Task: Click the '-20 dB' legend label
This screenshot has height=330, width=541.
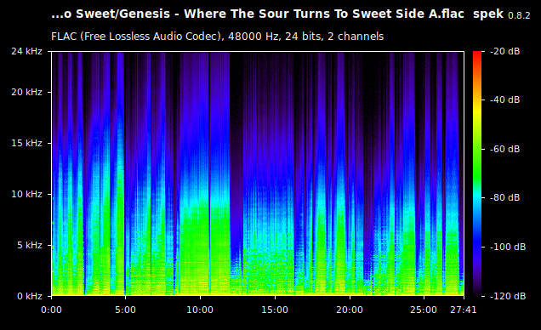Action: (x=505, y=52)
